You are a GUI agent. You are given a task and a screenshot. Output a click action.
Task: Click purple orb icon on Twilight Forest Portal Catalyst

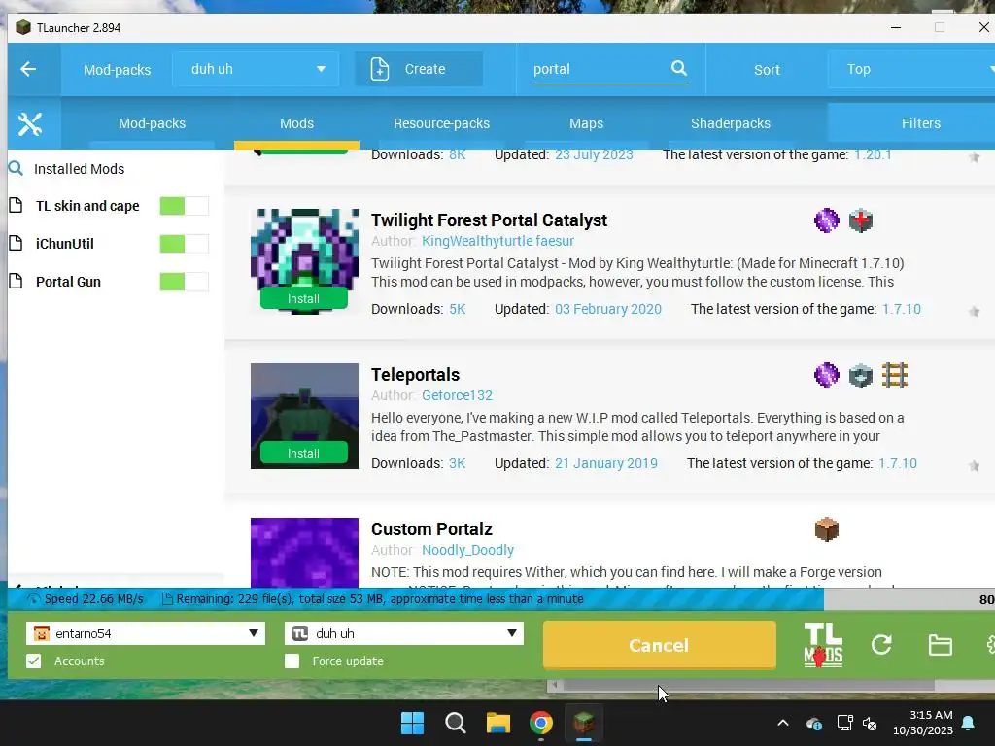point(826,220)
